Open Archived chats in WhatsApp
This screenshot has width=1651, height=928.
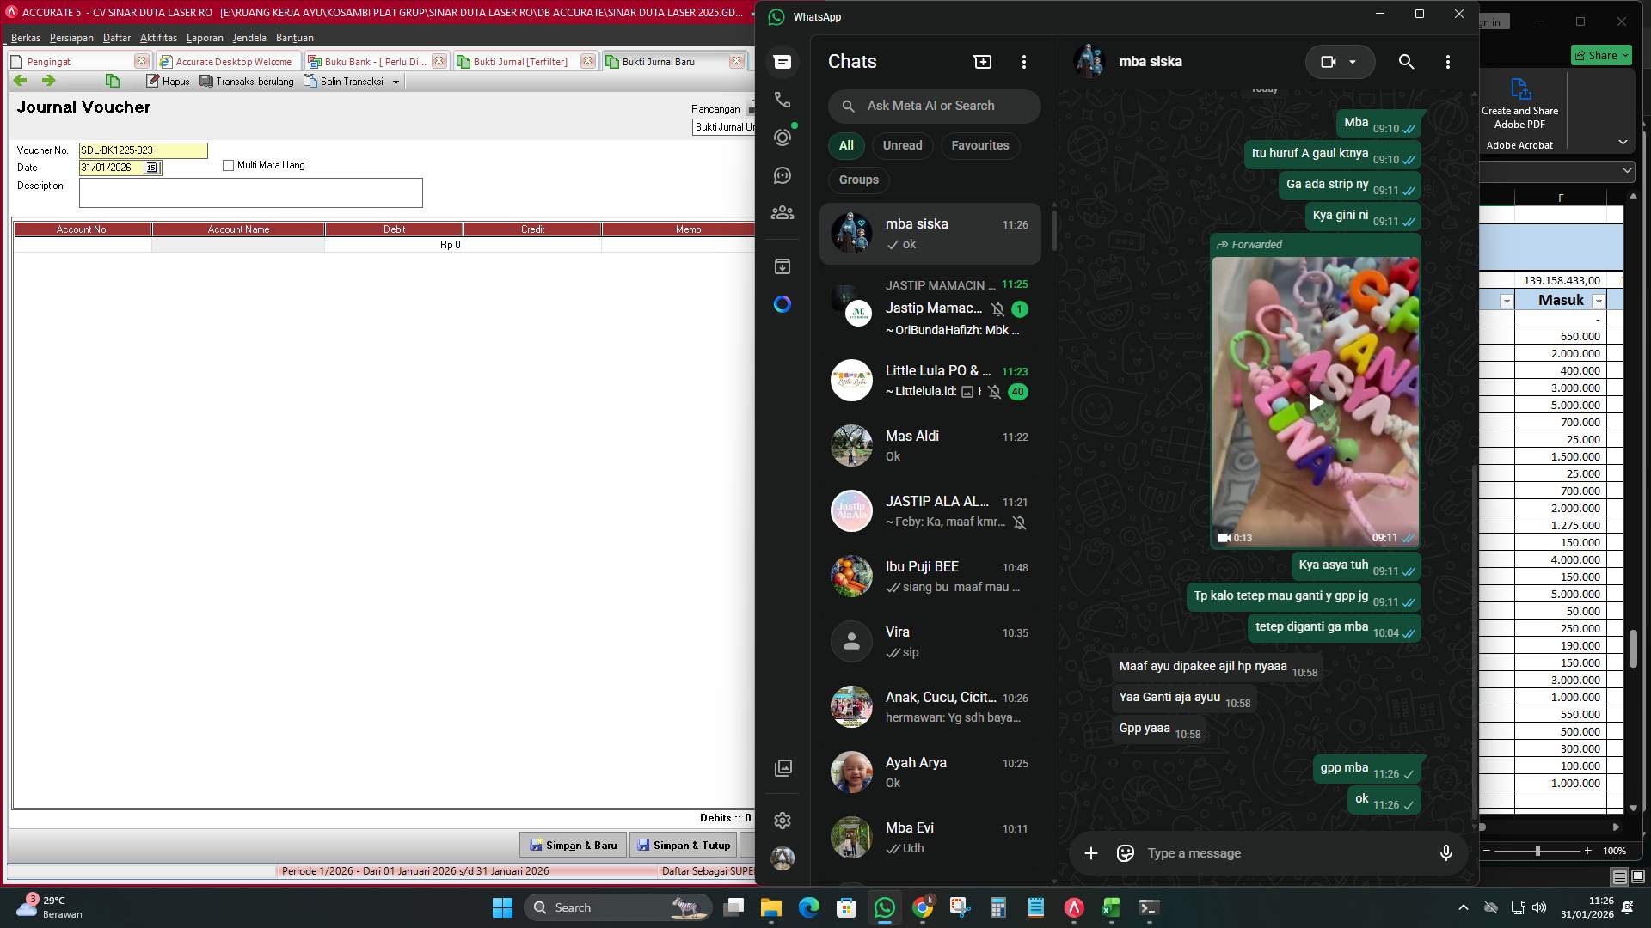coord(782,266)
